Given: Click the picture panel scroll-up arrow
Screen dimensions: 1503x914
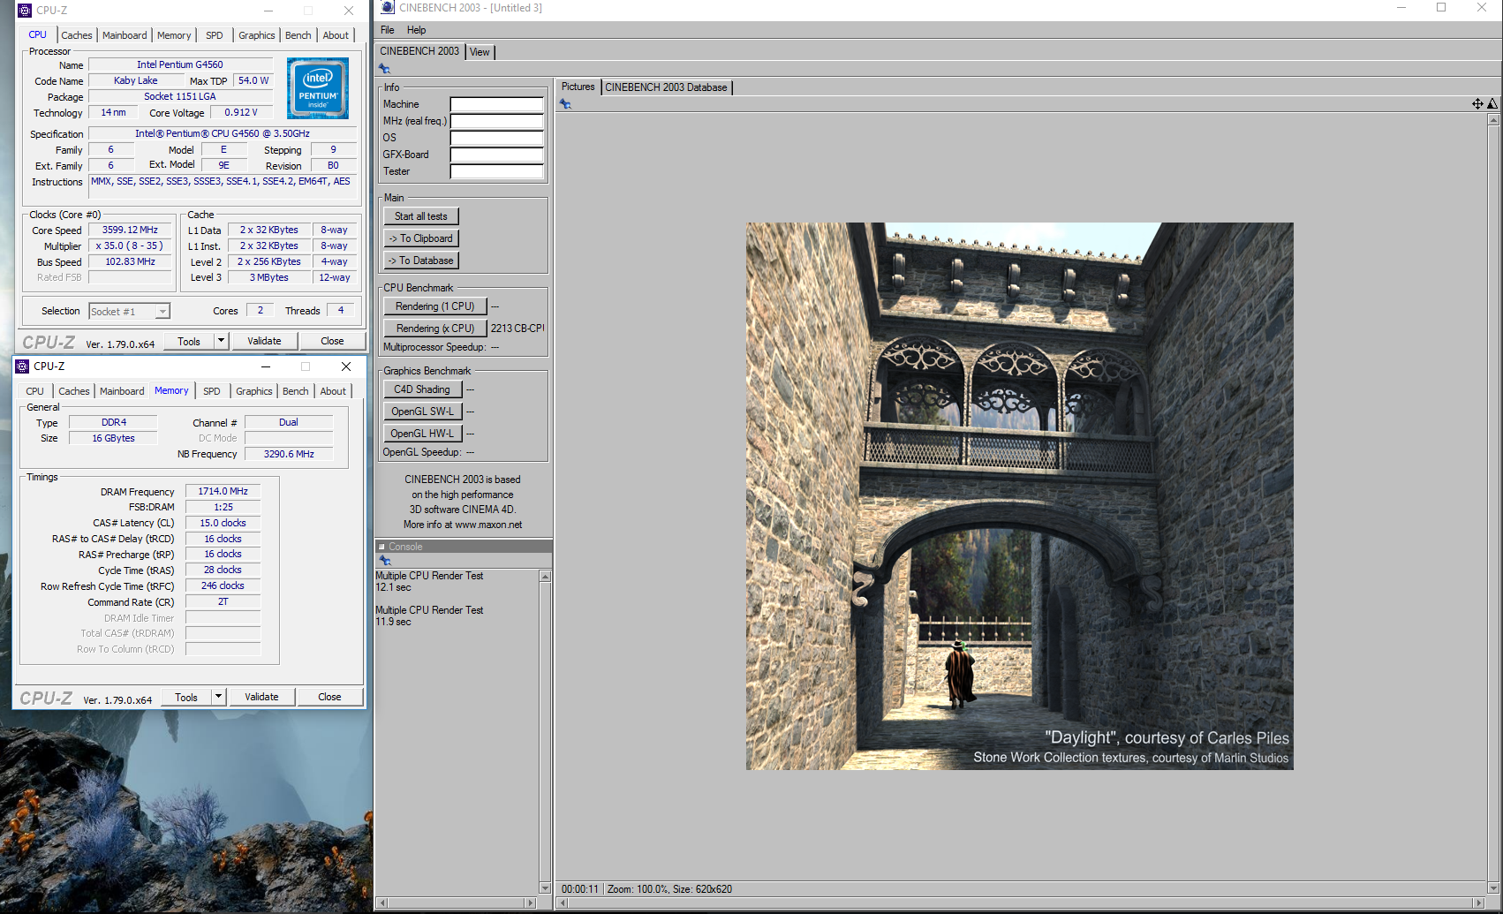Looking at the screenshot, I should tap(1493, 119).
